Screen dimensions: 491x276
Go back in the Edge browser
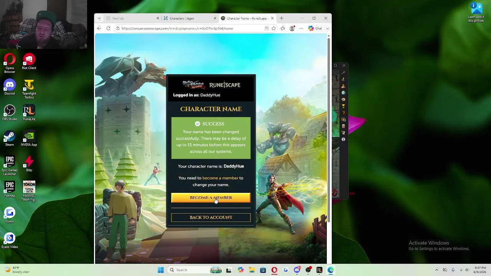click(x=99, y=28)
